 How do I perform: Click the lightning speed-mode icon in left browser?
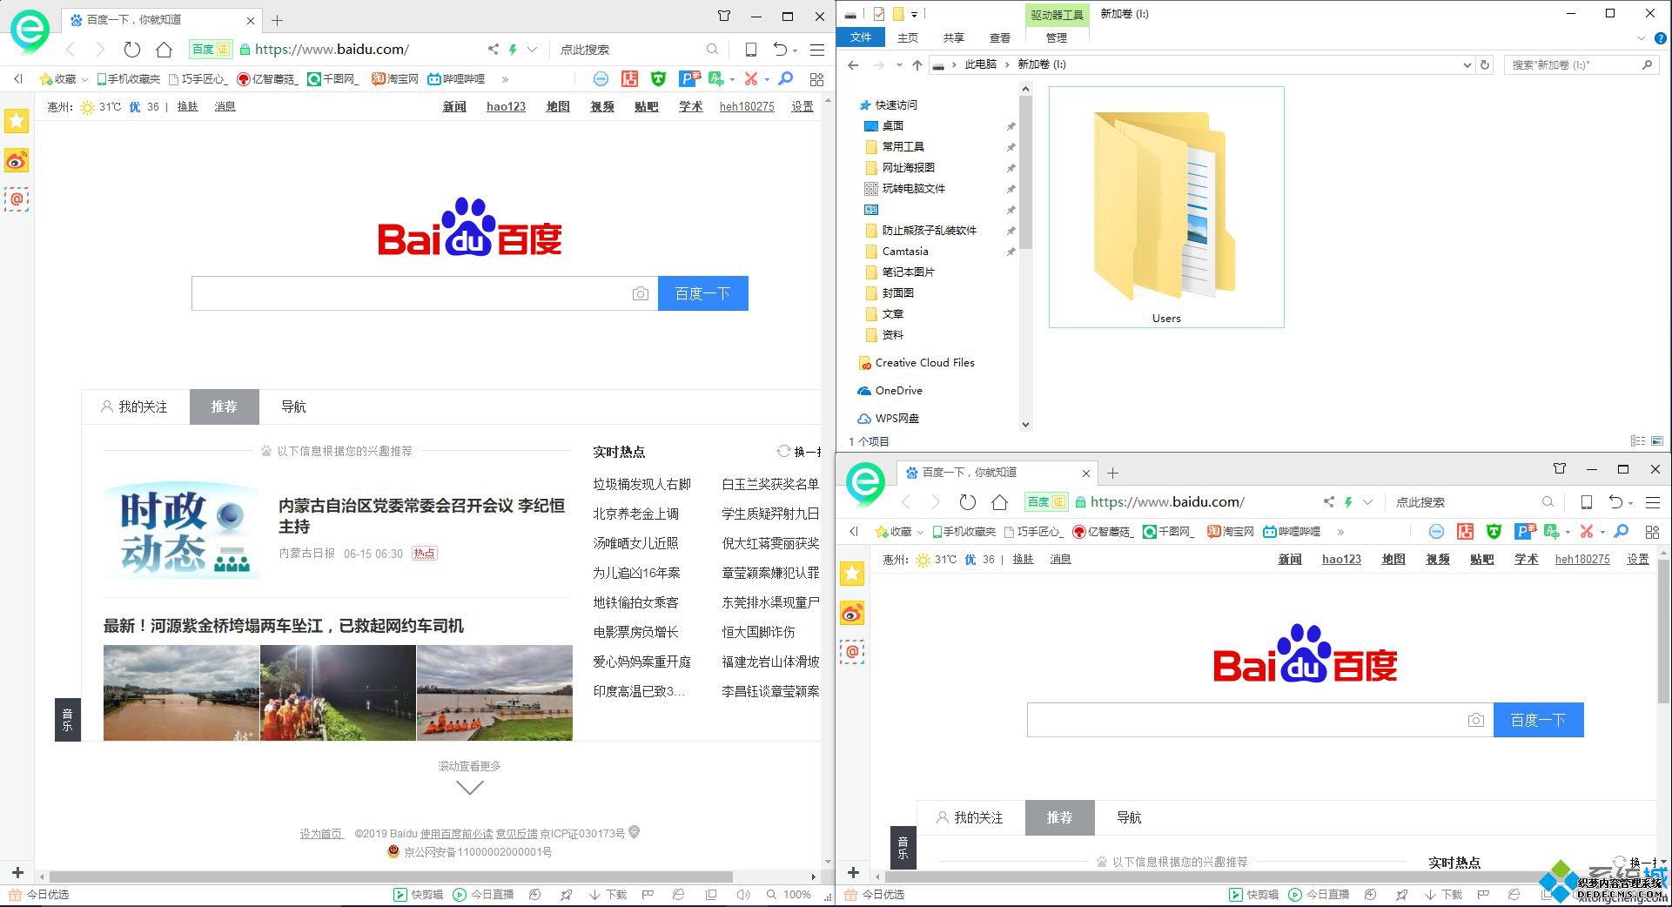[514, 50]
